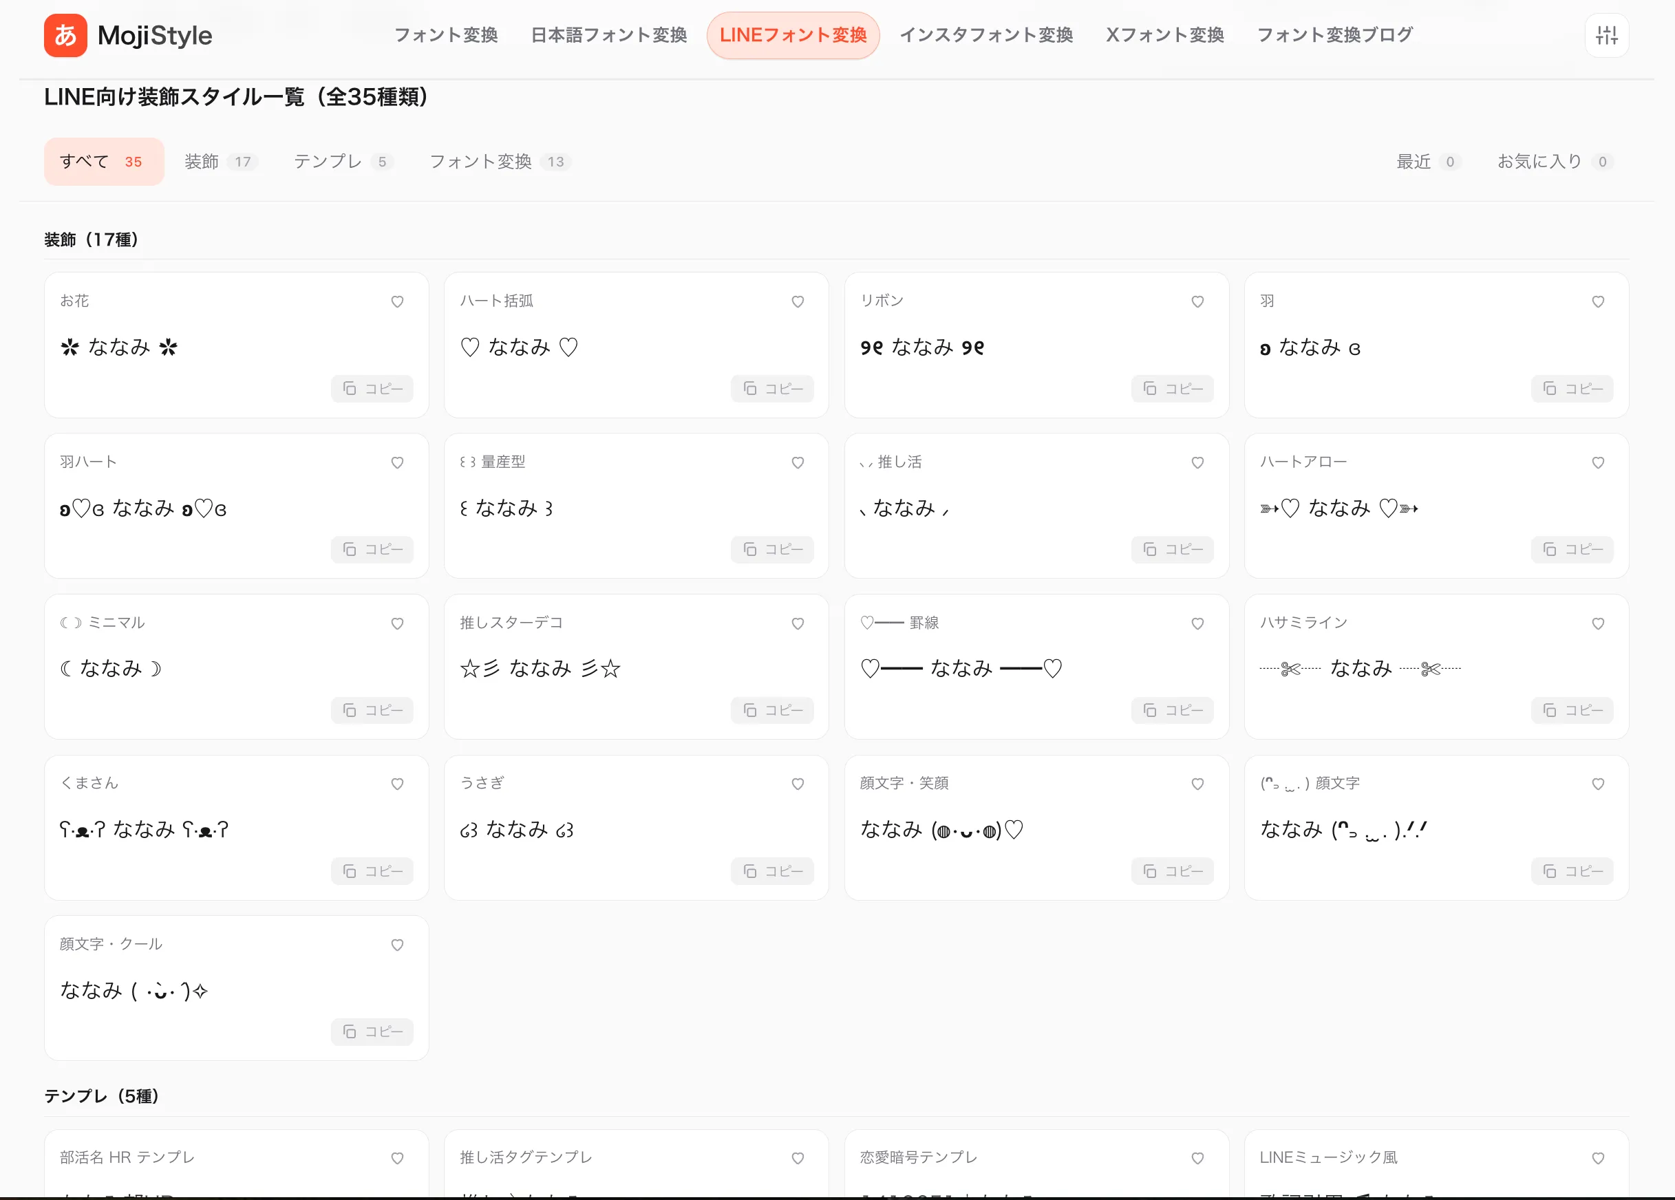The image size is (1675, 1200).
Task: Click ✲ ななみ ✲ preview text
Action: 119,347
